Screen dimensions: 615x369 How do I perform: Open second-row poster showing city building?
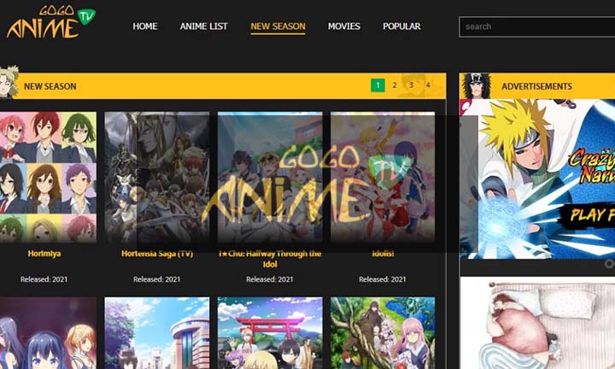pyautogui.click(x=157, y=333)
